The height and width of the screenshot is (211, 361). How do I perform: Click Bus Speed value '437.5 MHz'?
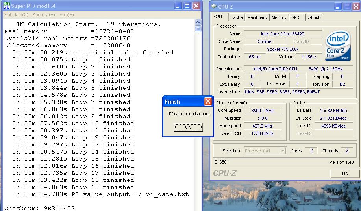coord(263,126)
